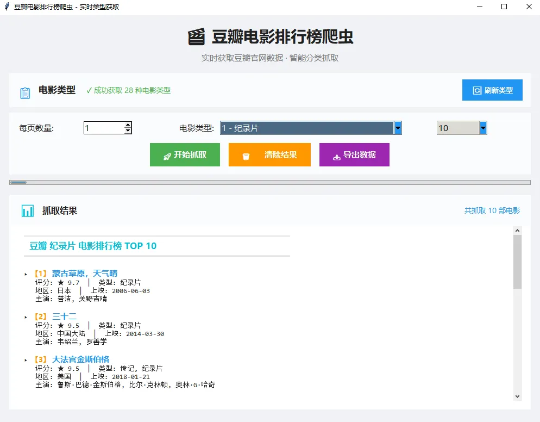Click the movie title 大法官金斯伯格
This screenshot has height=422, width=540.
click(80, 359)
